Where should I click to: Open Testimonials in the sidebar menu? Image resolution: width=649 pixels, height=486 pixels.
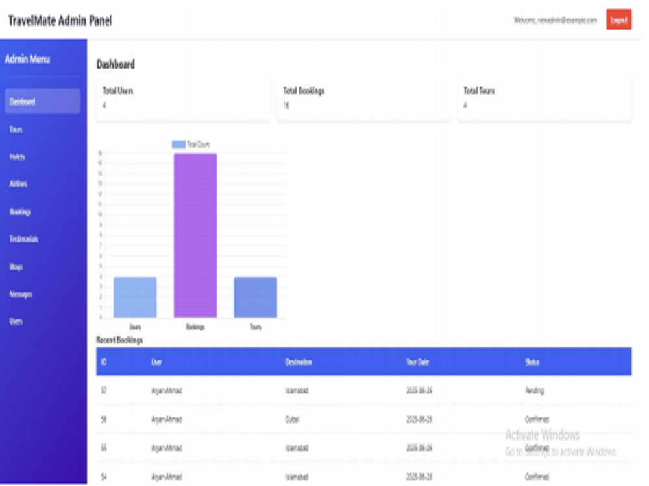[24, 239]
